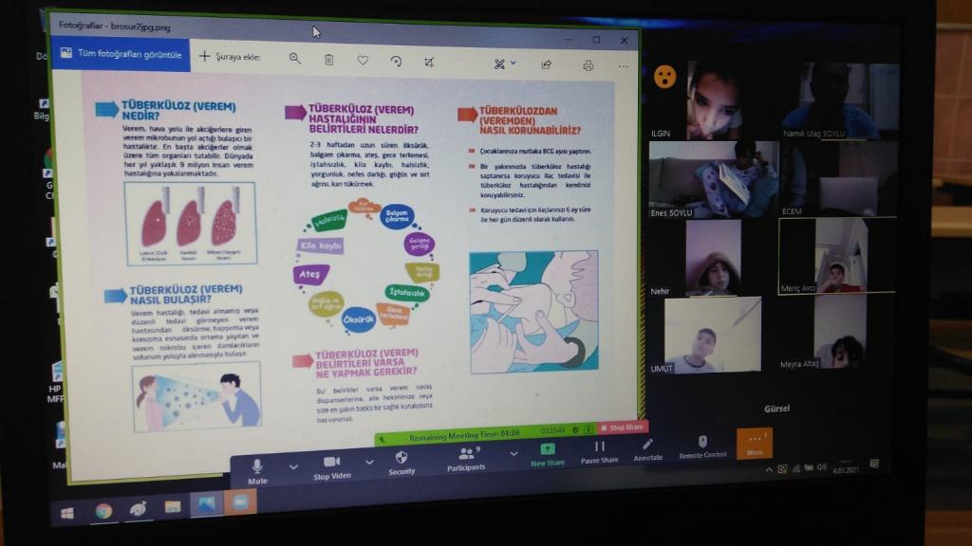Open the Photos three-dot more menu
Screen dimensions: 972x546
click(623, 66)
